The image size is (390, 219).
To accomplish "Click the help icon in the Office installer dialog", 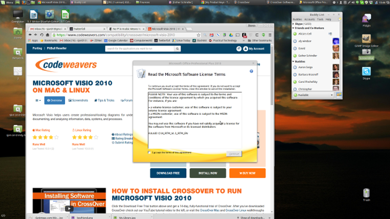I will click(251, 71).
